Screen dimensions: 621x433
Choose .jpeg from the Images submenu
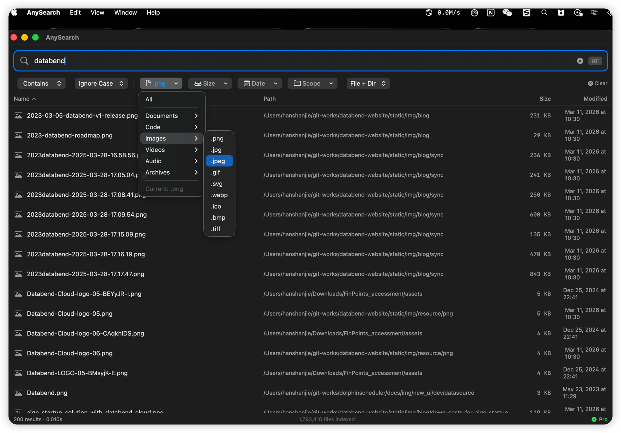[219, 161]
